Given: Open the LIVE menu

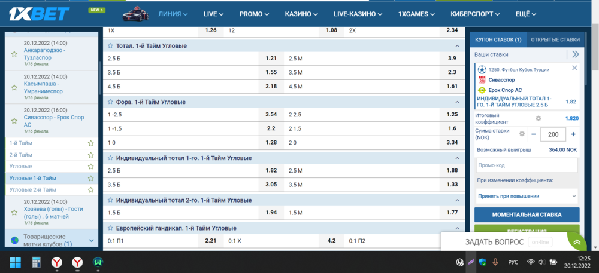Looking at the screenshot, I should pyautogui.click(x=214, y=14).
